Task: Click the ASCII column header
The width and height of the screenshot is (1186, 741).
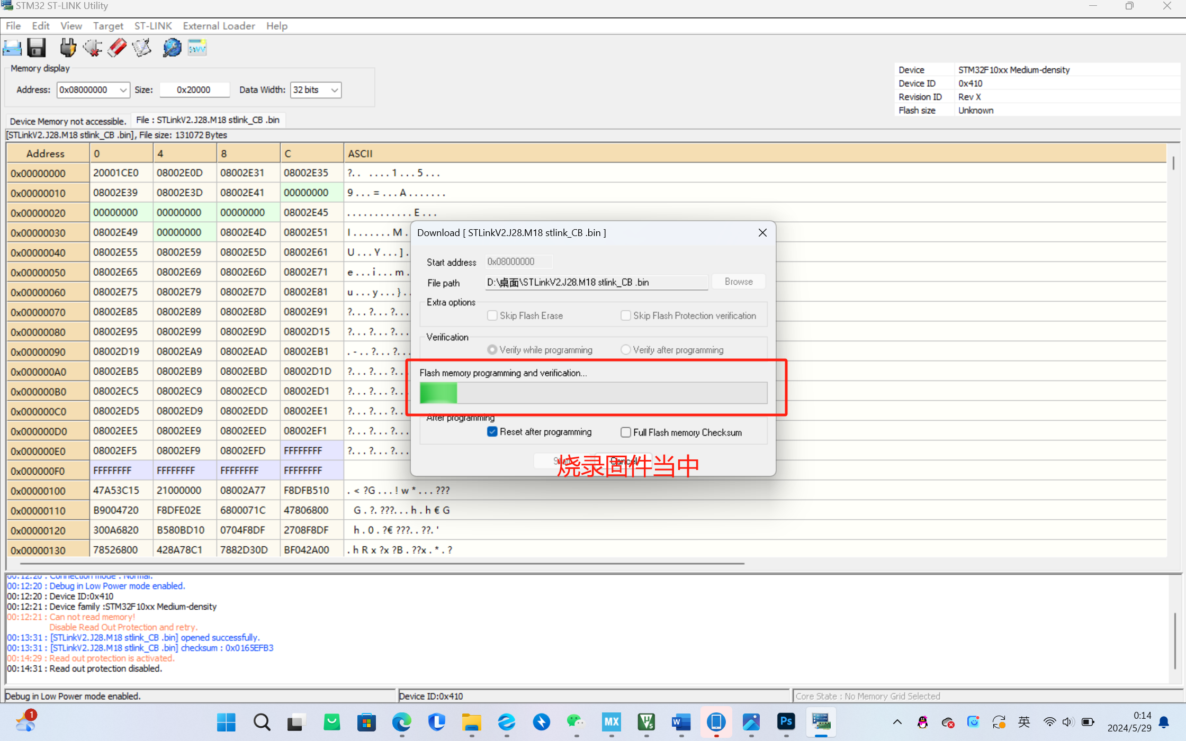Action: (x=755, y=153)
